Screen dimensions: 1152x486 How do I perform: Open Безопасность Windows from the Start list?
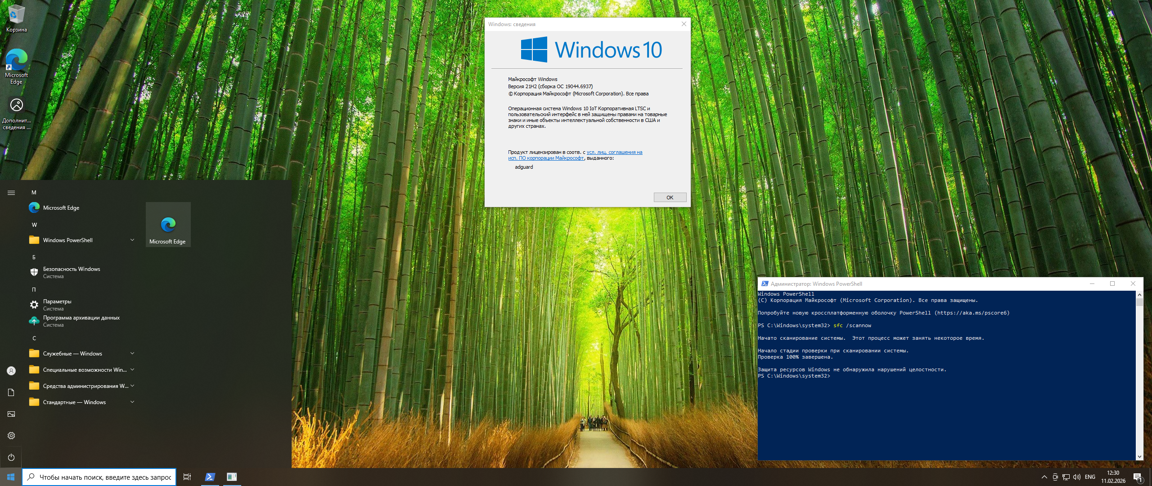(x=71, y=272)
